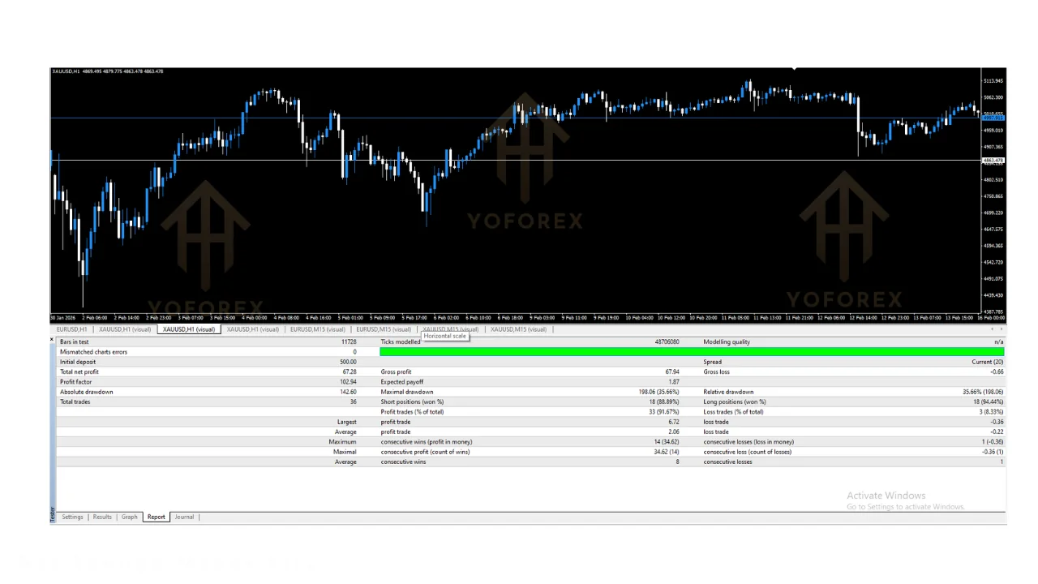The image size is (1038, 584).
Task: Click the 'Maximal drawdown' label
Action: click(407, 392)
